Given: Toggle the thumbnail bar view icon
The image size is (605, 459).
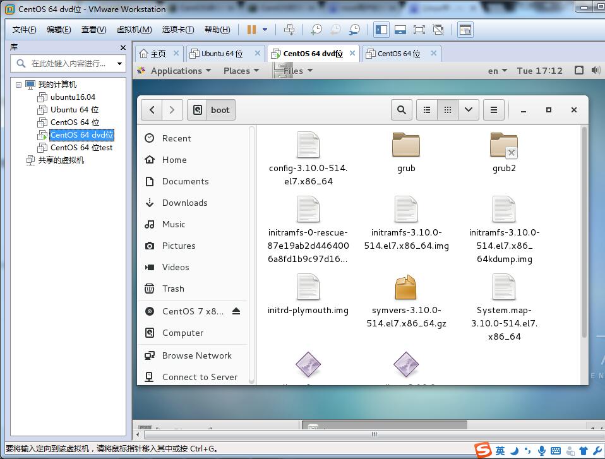Looking at the screenshot, I should pyautogui.click(x=400, y=30).
